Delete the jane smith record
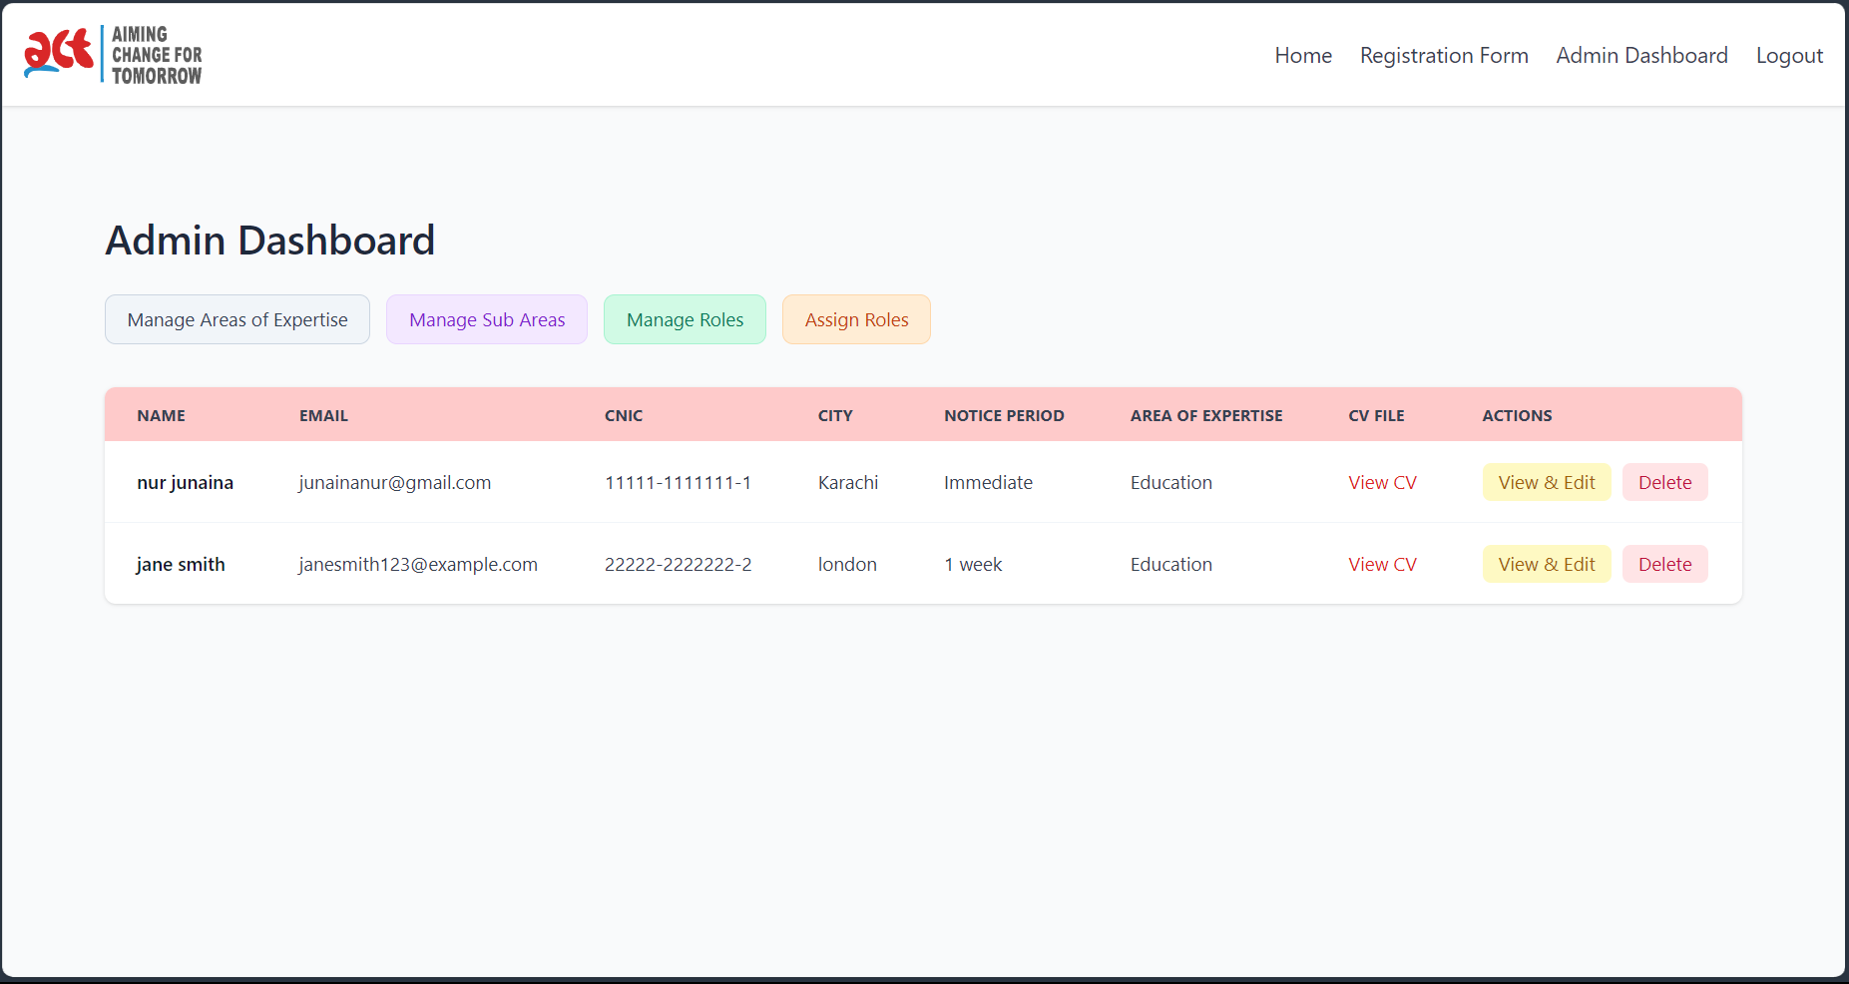Viewport: 1849px width, 984px height. point(1664,565)
